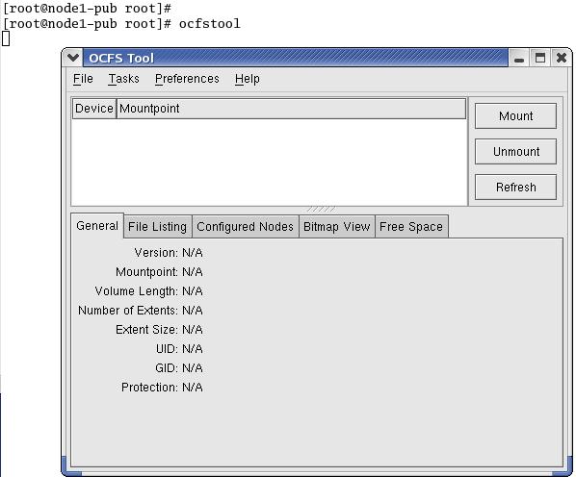Click the Number of Extents: N/A text
Viewport: 576px width, 477px height.
pyautogui.click(x=141, y=311)
